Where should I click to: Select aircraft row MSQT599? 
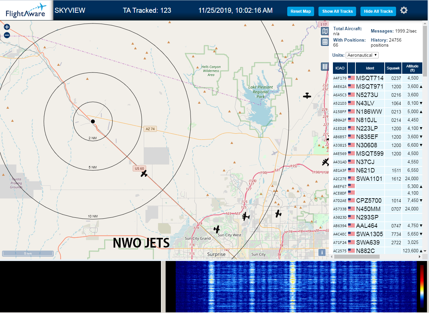click(377, 154)
